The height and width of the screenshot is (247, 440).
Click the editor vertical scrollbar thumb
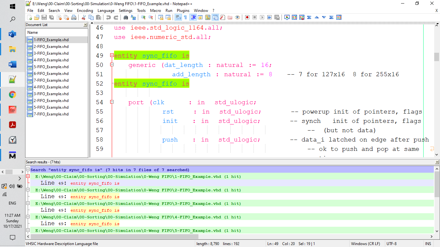click(437, 57)
